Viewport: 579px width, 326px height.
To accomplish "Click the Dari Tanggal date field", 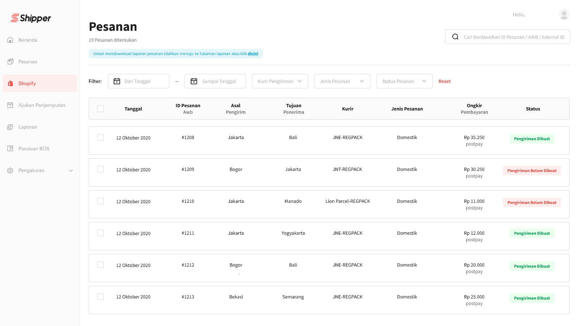I will coord(139,81).
